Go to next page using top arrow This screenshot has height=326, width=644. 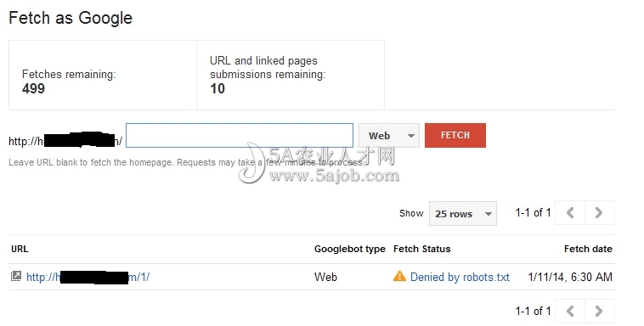click(599, 213)
